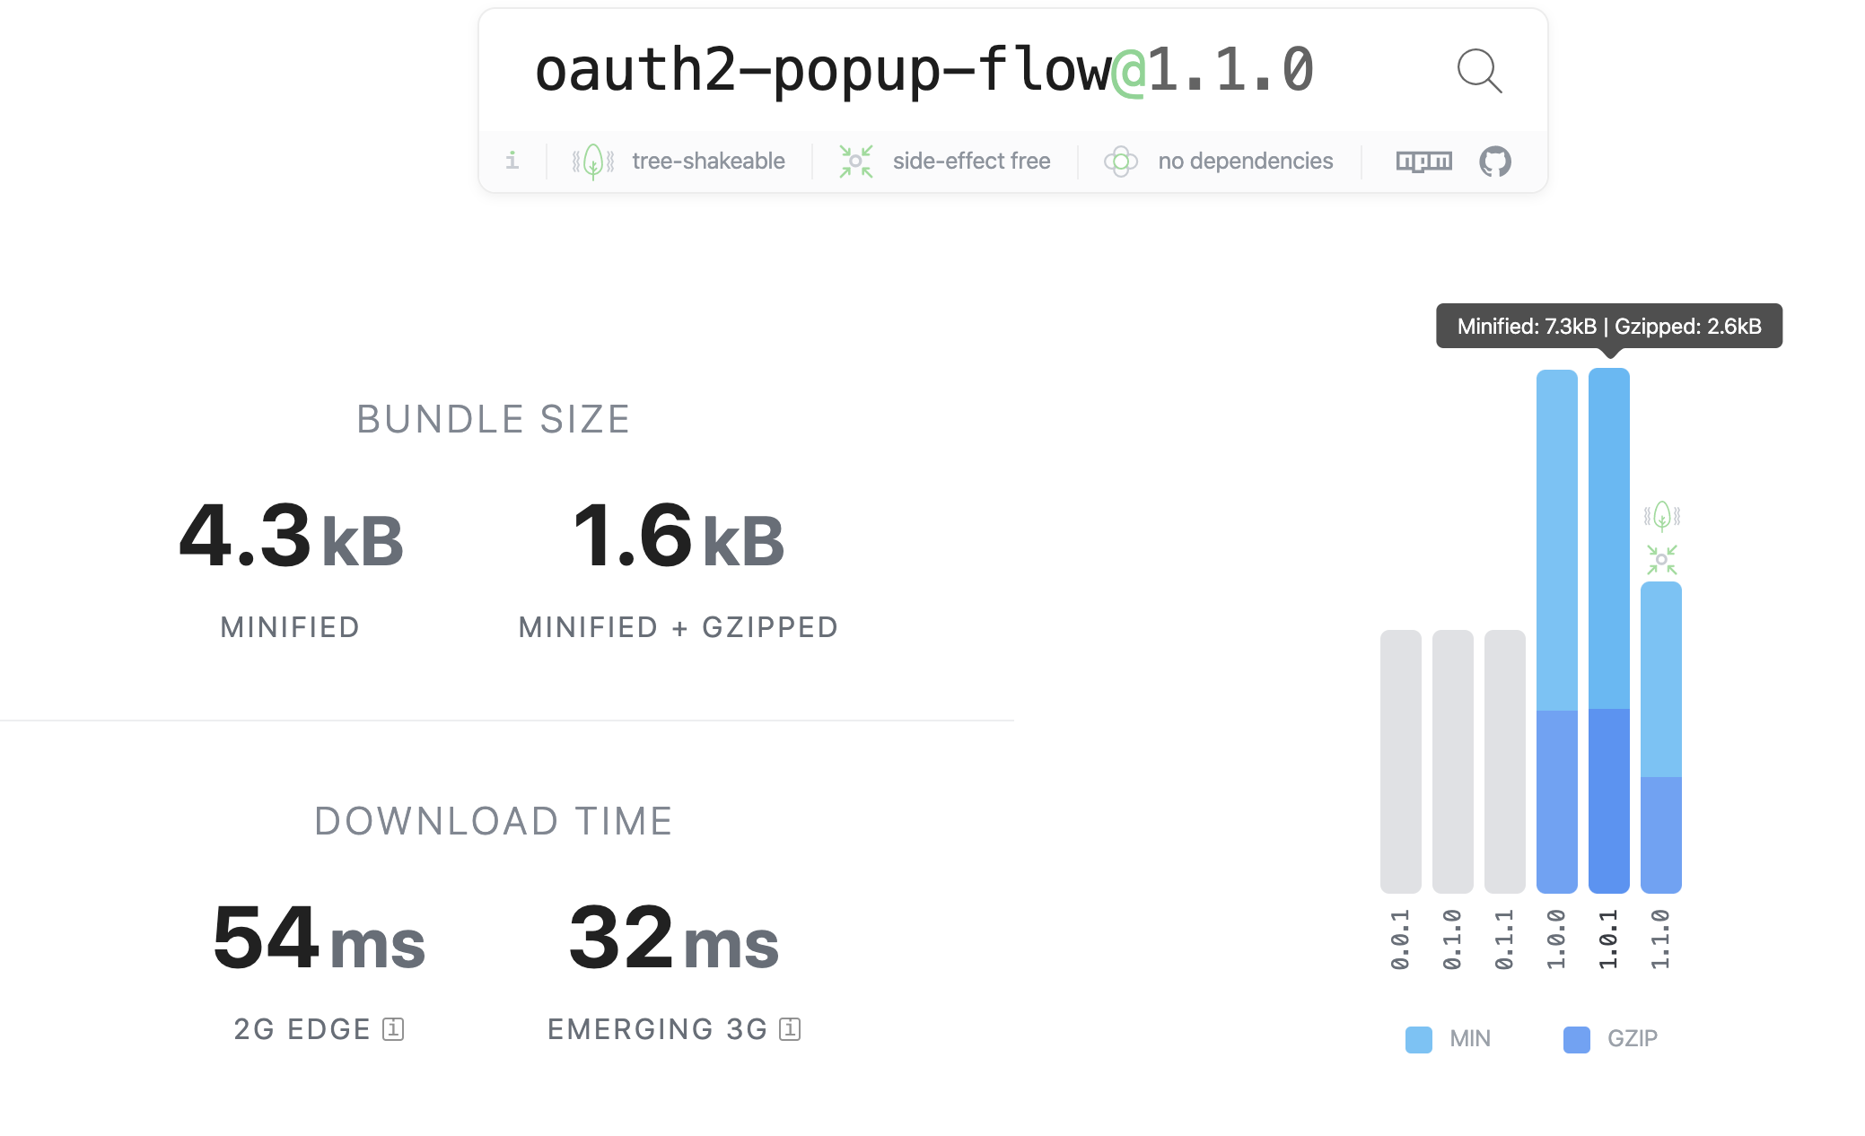Viewport: 1865px width, 1136px height.
Task: Click the MIN legend color swatch
Action: coord(1418,1039)
